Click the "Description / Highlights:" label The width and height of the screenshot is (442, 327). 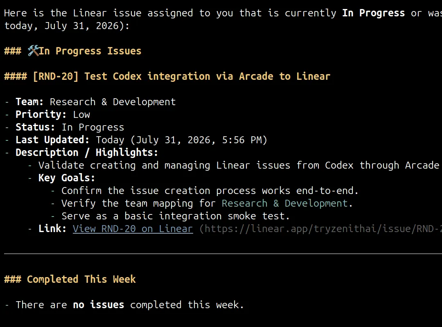(x=87, y=153)
